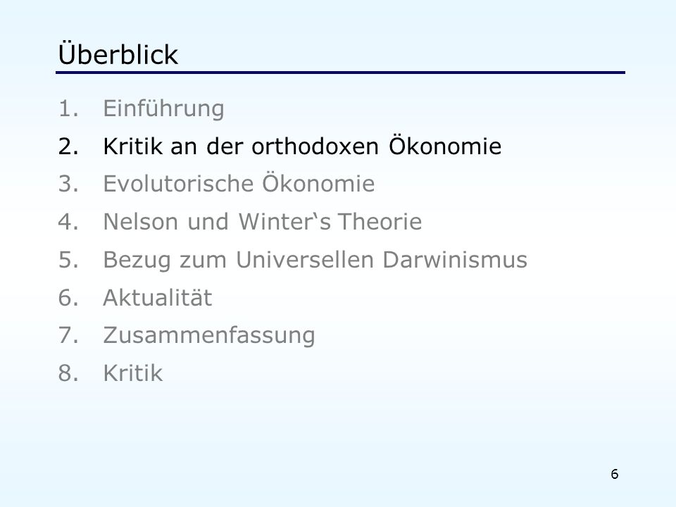This screenshot has height=507, width=676.
Task: Click the number 3. list marker
Action: pyautogui.click(x=68, y=184)
